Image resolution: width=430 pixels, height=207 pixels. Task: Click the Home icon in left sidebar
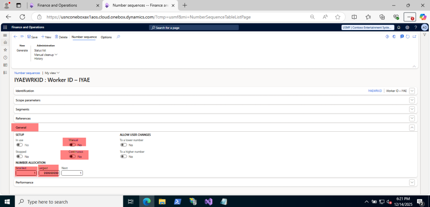5,42
